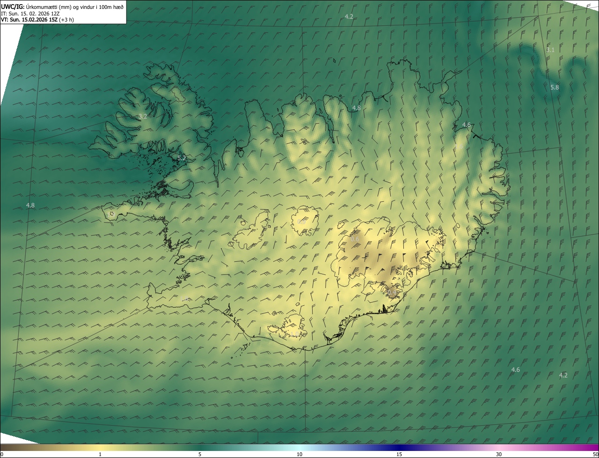Click the colour scale tick labelled 50

595,454
